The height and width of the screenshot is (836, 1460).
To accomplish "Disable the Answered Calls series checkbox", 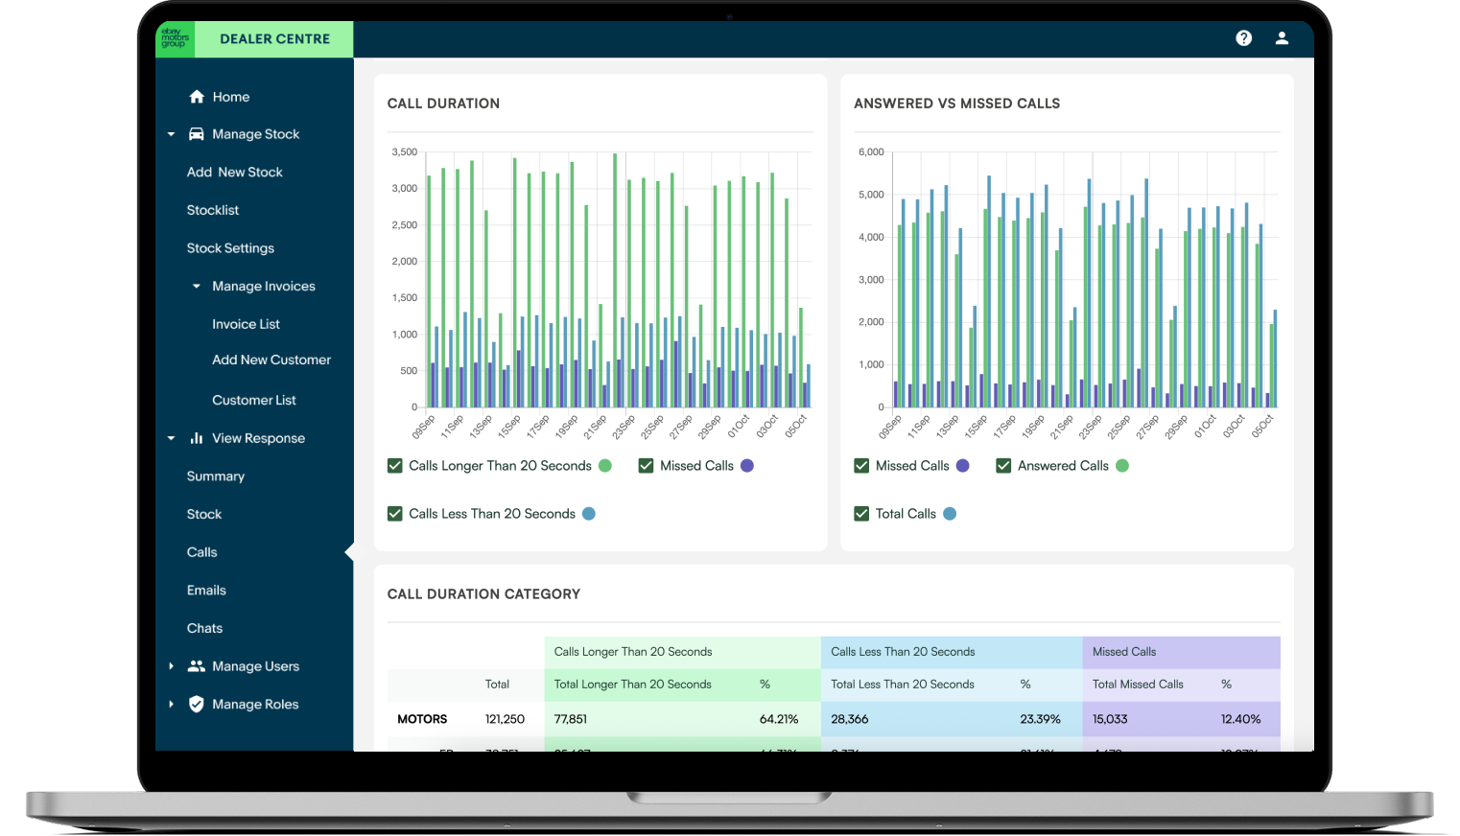I will click(x=1003, y=466).
